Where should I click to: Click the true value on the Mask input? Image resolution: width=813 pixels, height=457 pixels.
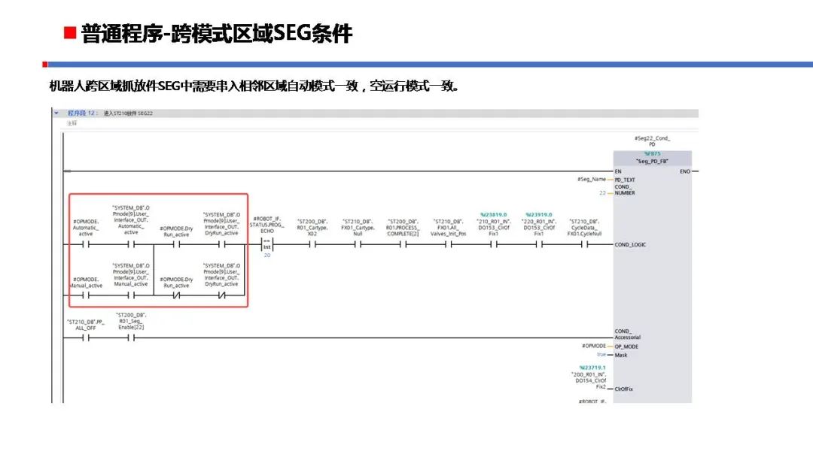tap(601, 355)
